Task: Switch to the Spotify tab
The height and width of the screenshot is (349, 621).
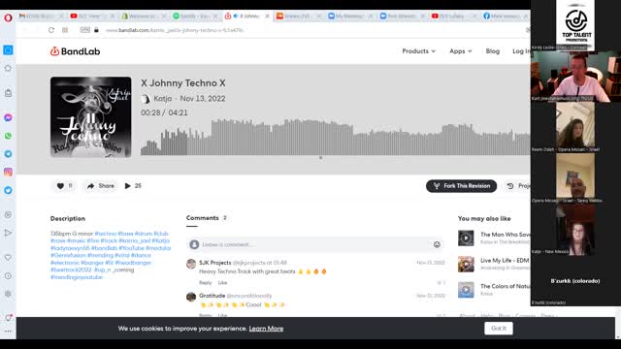Action: (x=195, y=16)
